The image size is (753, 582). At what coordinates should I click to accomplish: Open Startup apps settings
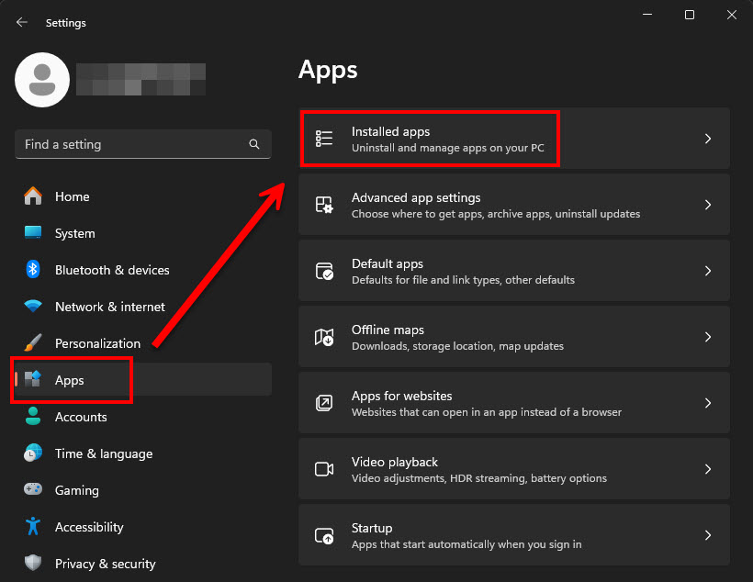click(514, 535)
